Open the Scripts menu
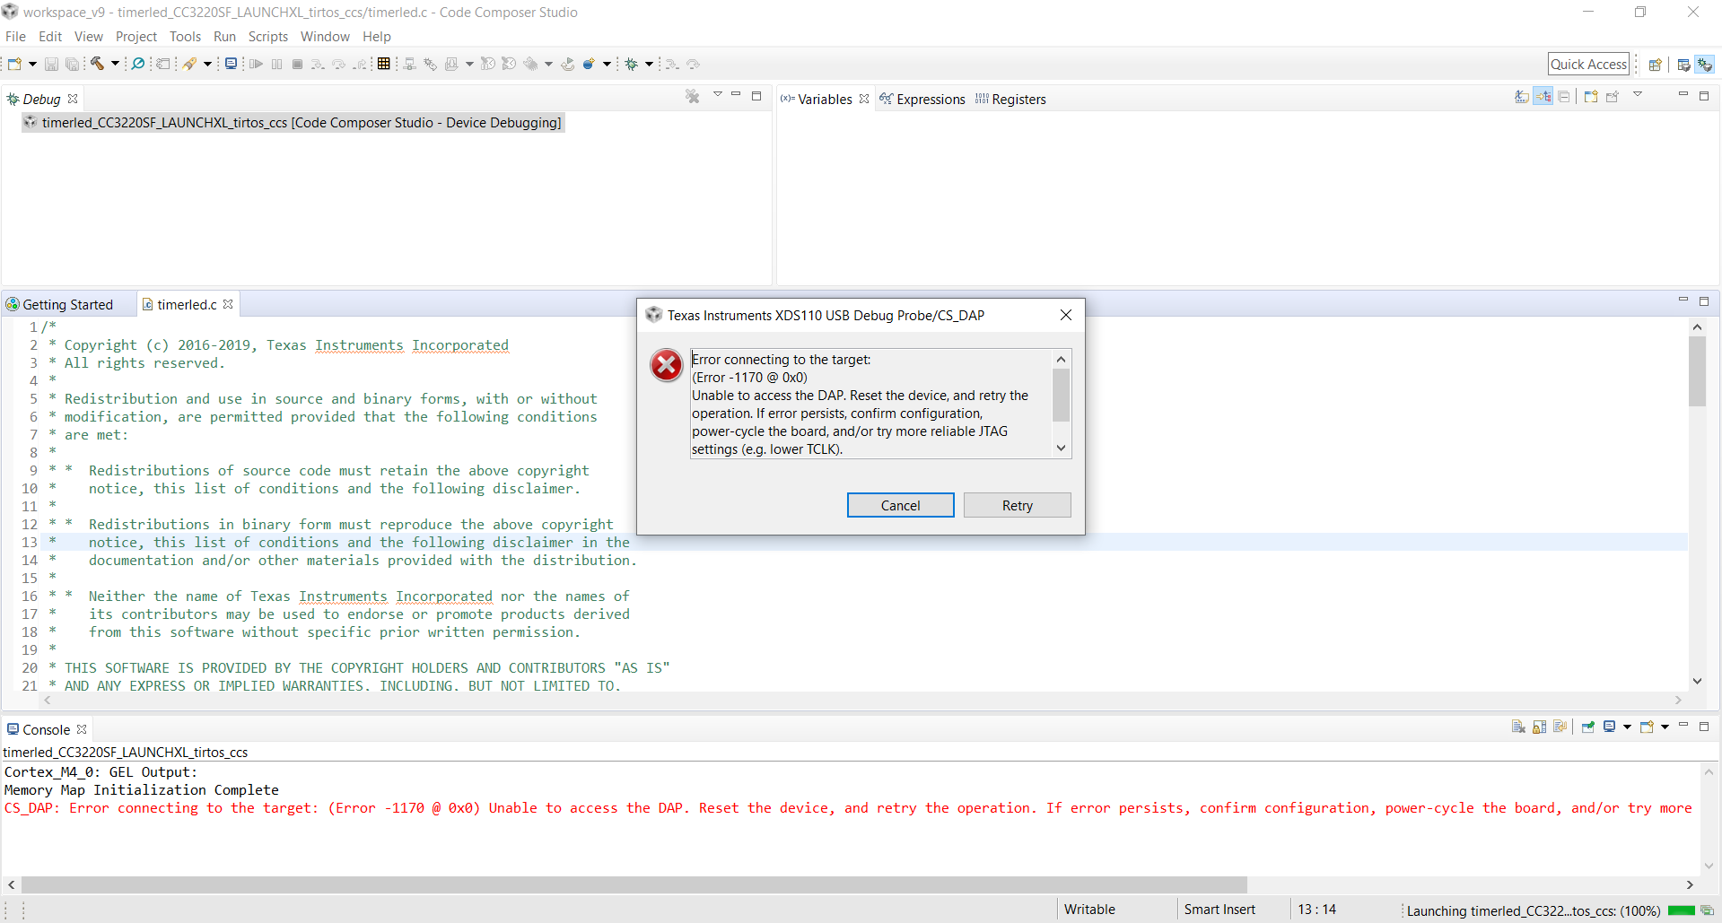 coord(268,37)
